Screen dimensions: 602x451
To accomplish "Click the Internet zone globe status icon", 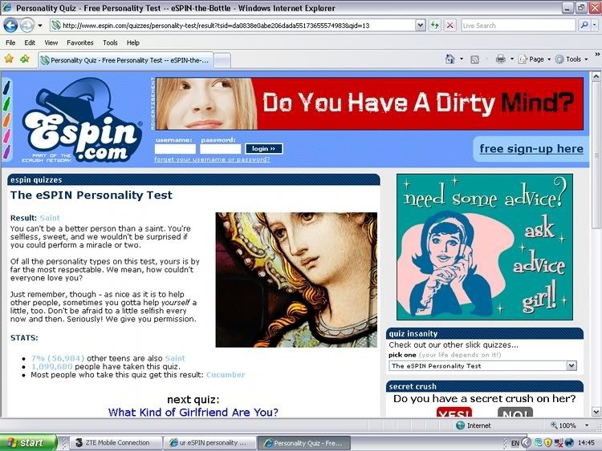I will pyautogui.click(x=460, y=425).
